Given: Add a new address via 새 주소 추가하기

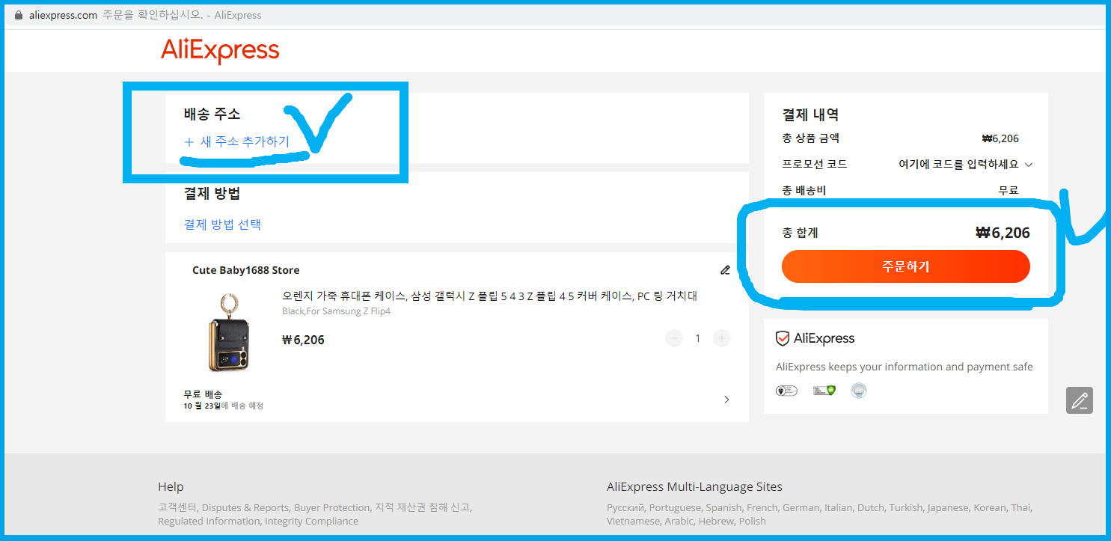Looking at the screenshot, I should point(236,140).
